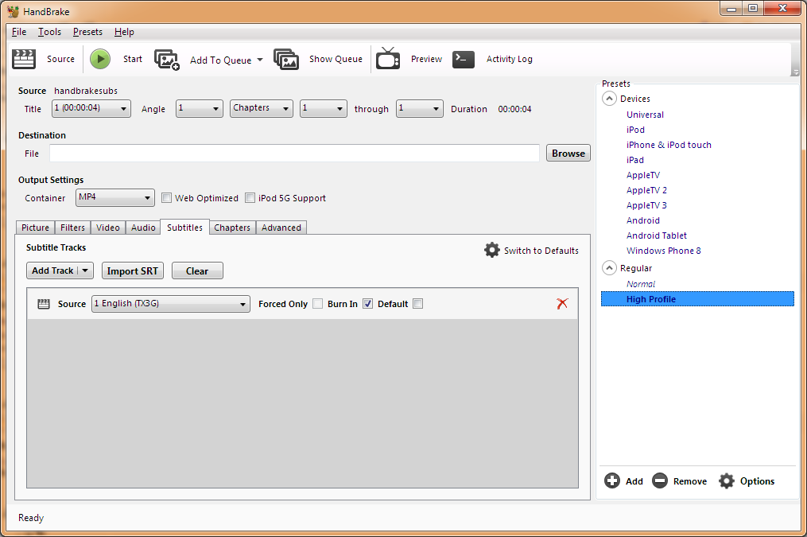Switch to the Audio tab
807x537 pixels.
pos(143,228)
